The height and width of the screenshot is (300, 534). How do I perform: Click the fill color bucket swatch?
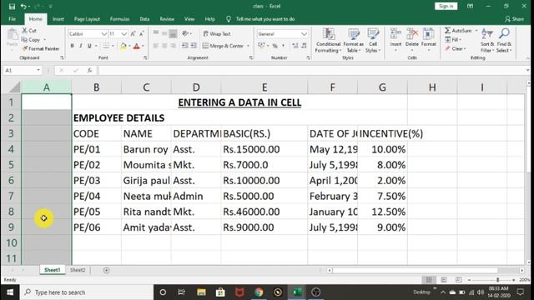[x=123, y=46]
